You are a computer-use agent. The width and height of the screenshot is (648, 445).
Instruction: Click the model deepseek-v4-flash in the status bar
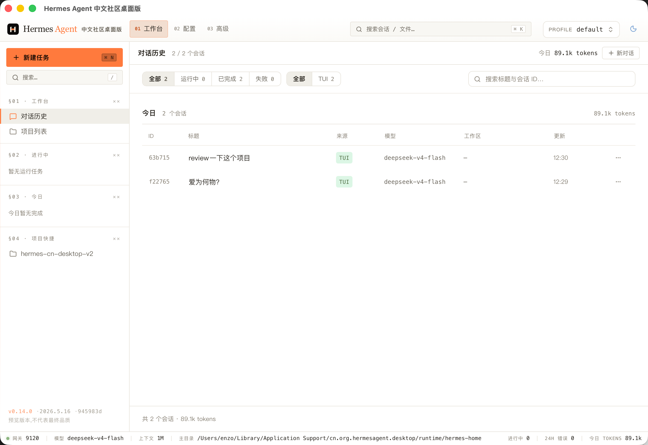(89, 438)
